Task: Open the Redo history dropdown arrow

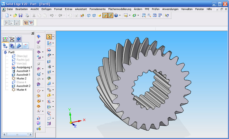Action: [x=64, y=15]
